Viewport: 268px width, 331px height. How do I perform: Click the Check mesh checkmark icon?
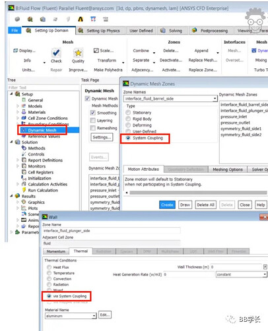point(56,53)
